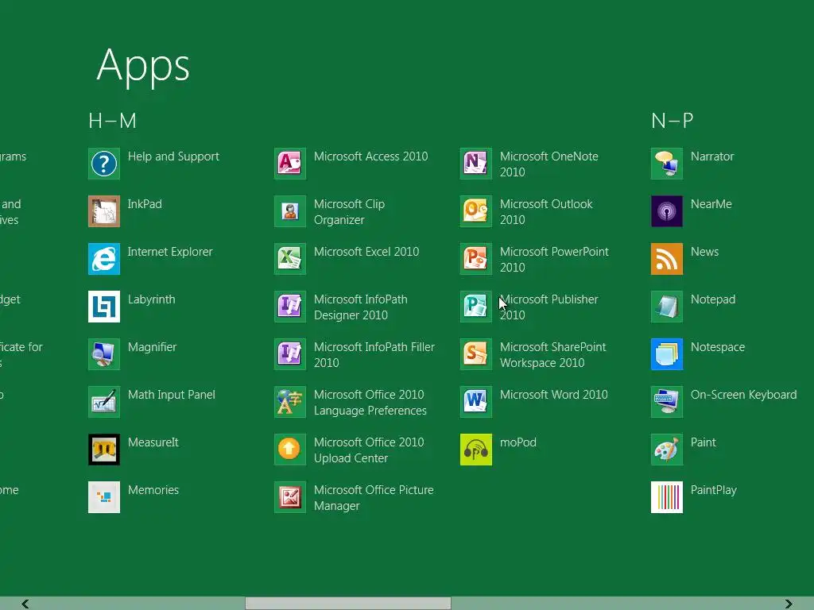Open Math Input Panel icon
Viewport: 814px width, 610px height.
(x=104, y=402)
